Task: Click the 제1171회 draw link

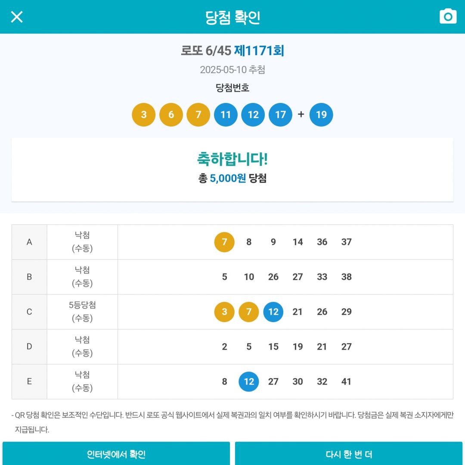Action: point(259,50)
